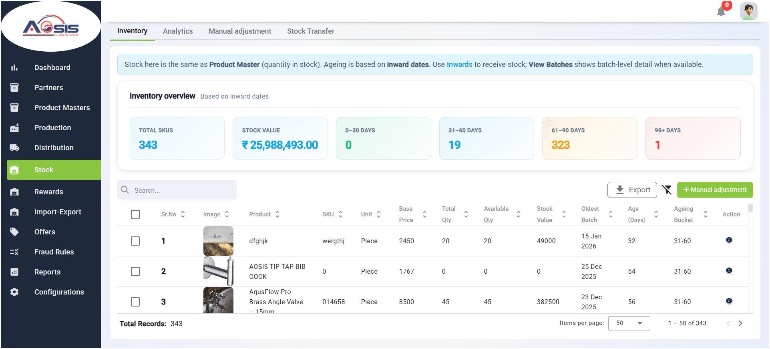Click the Fraud Rules icon
The height and width of the screenshot is (349, 770).
[14, 252]
